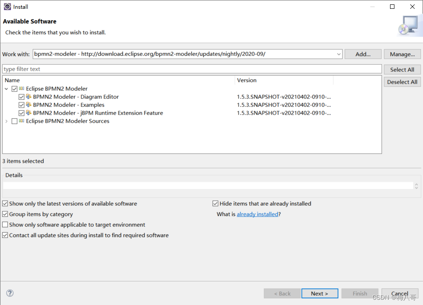Click the help question mark icon
The image size is (423, 305).
pyautogui.click(x=10, y=293)
